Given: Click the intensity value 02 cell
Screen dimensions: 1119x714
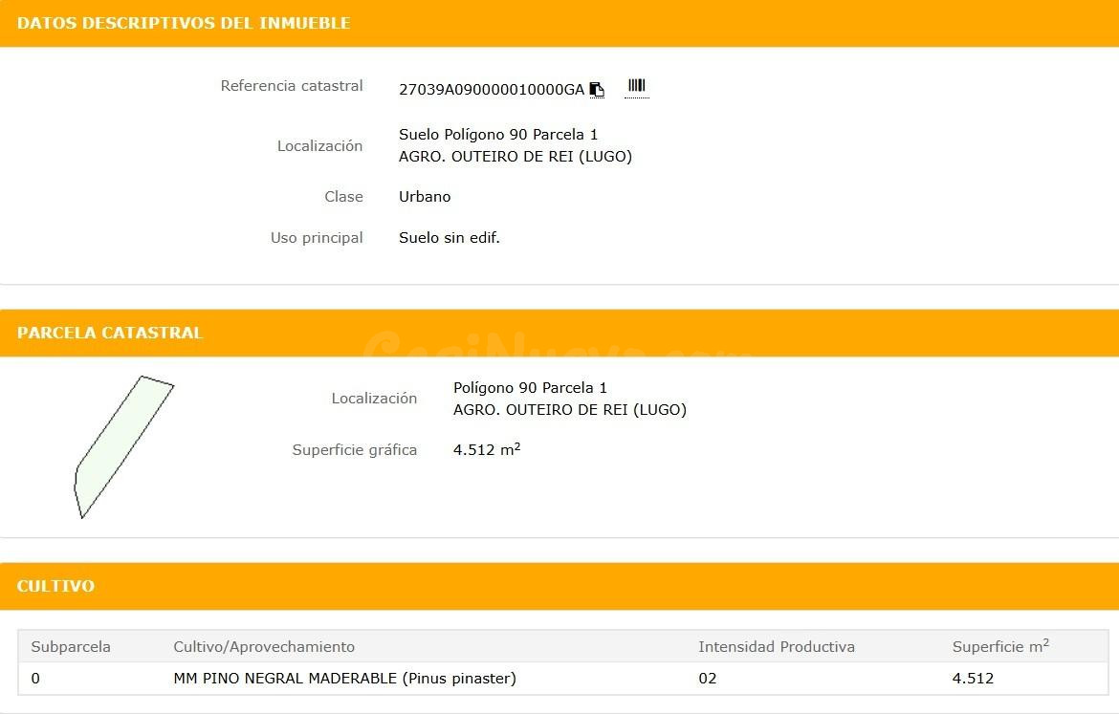Looking at the screenshot, I should click(707, 679).
